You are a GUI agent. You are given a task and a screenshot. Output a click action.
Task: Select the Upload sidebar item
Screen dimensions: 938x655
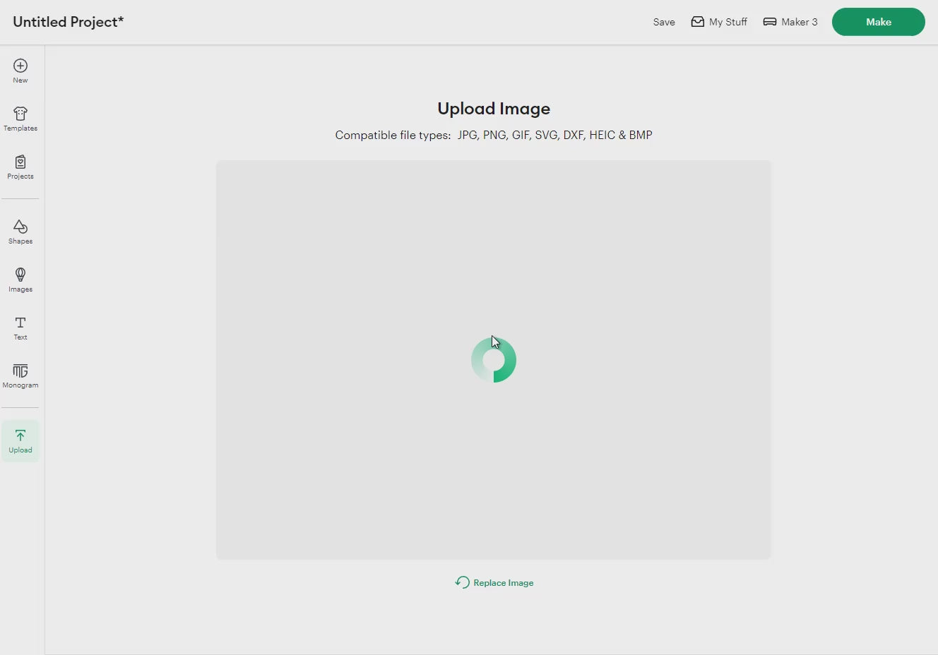tap(20, 441)
